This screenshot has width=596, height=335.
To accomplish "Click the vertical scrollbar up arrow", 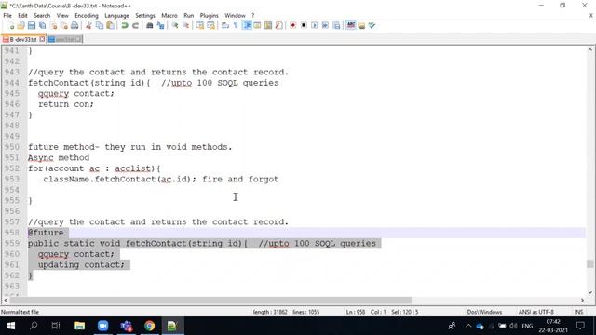I will tap(589, 49).
